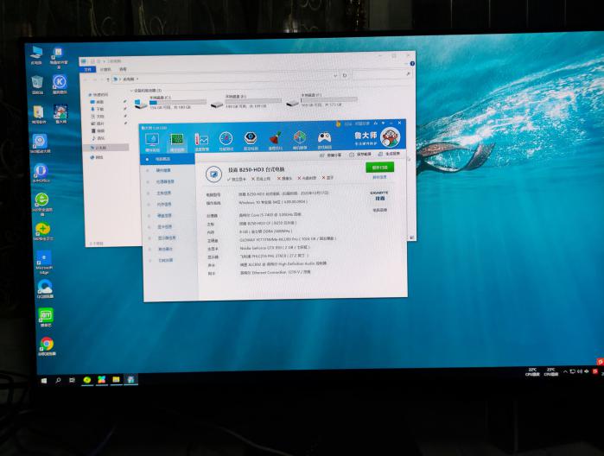Click the link under the green rescan button
This screenshot has height=456, width=604.
click(379, 177)
